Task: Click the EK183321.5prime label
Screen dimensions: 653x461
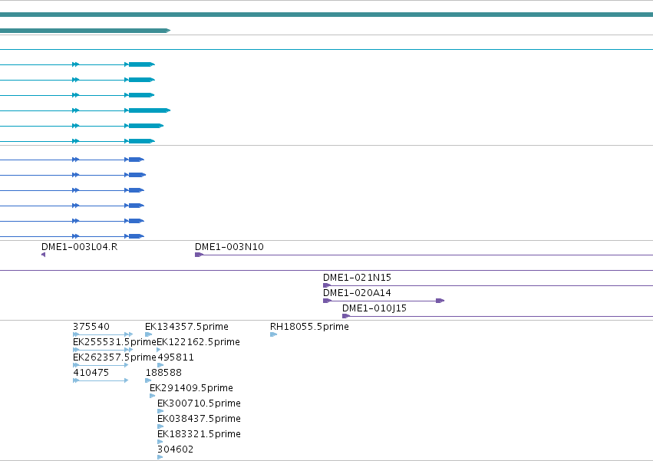Action: (x=199, y=434)
